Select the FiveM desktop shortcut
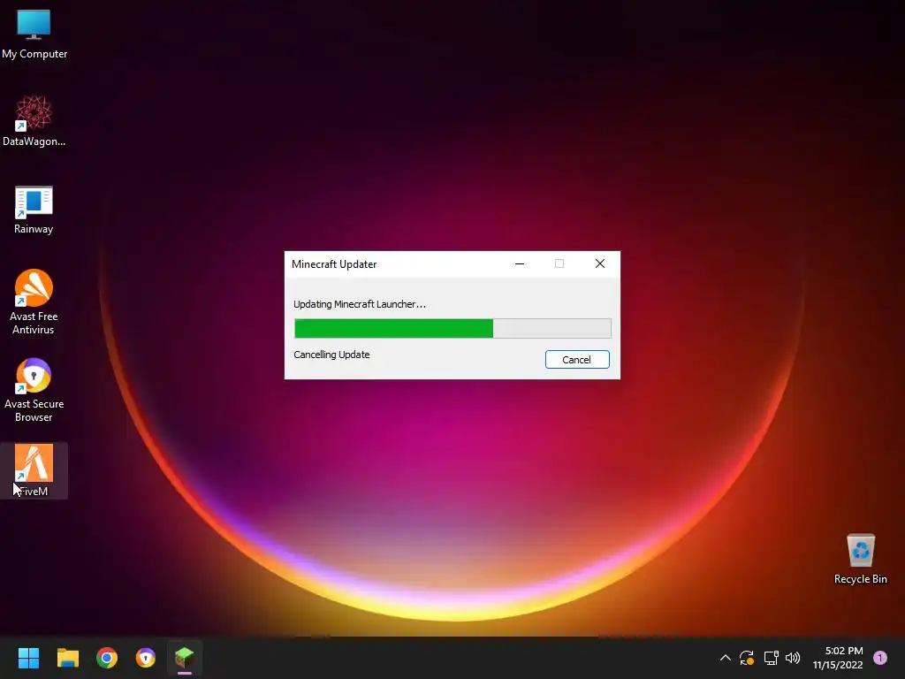This screenshot has width=905, height=679. [x=34, y=470]
